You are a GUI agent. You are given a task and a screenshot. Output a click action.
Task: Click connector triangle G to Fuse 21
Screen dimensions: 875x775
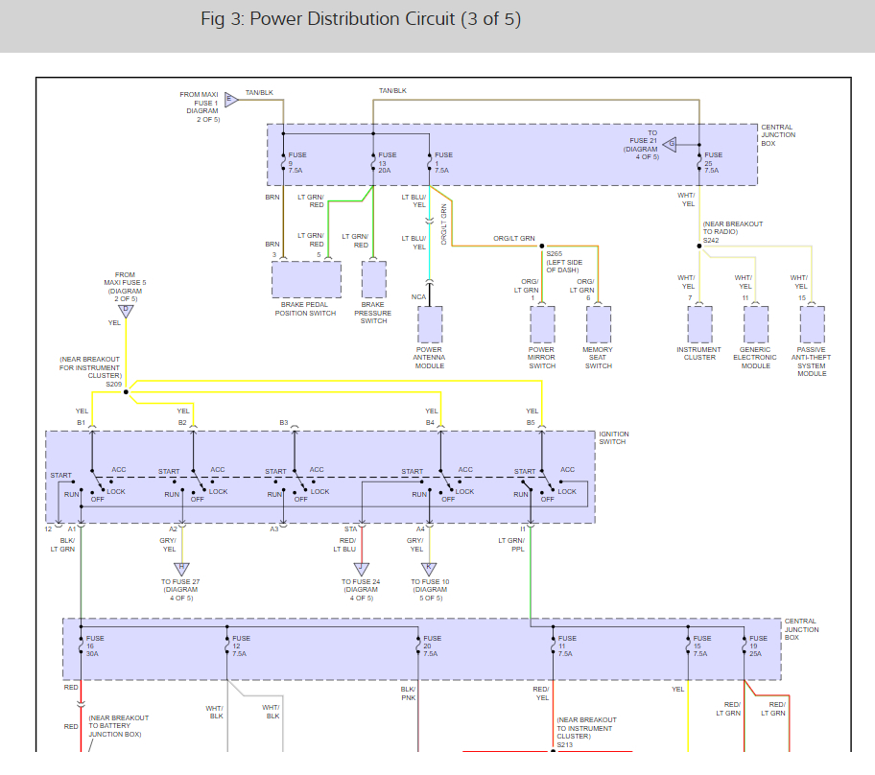point(671,144)
